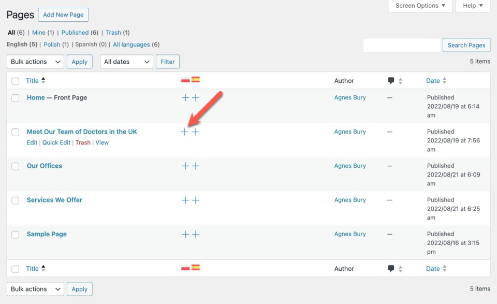Image resolution: width=497 pixels, height=304 pixels.
Task: Open the top Bulk actions dropdown
Action: pyautogui.click(x=35, y=62)
